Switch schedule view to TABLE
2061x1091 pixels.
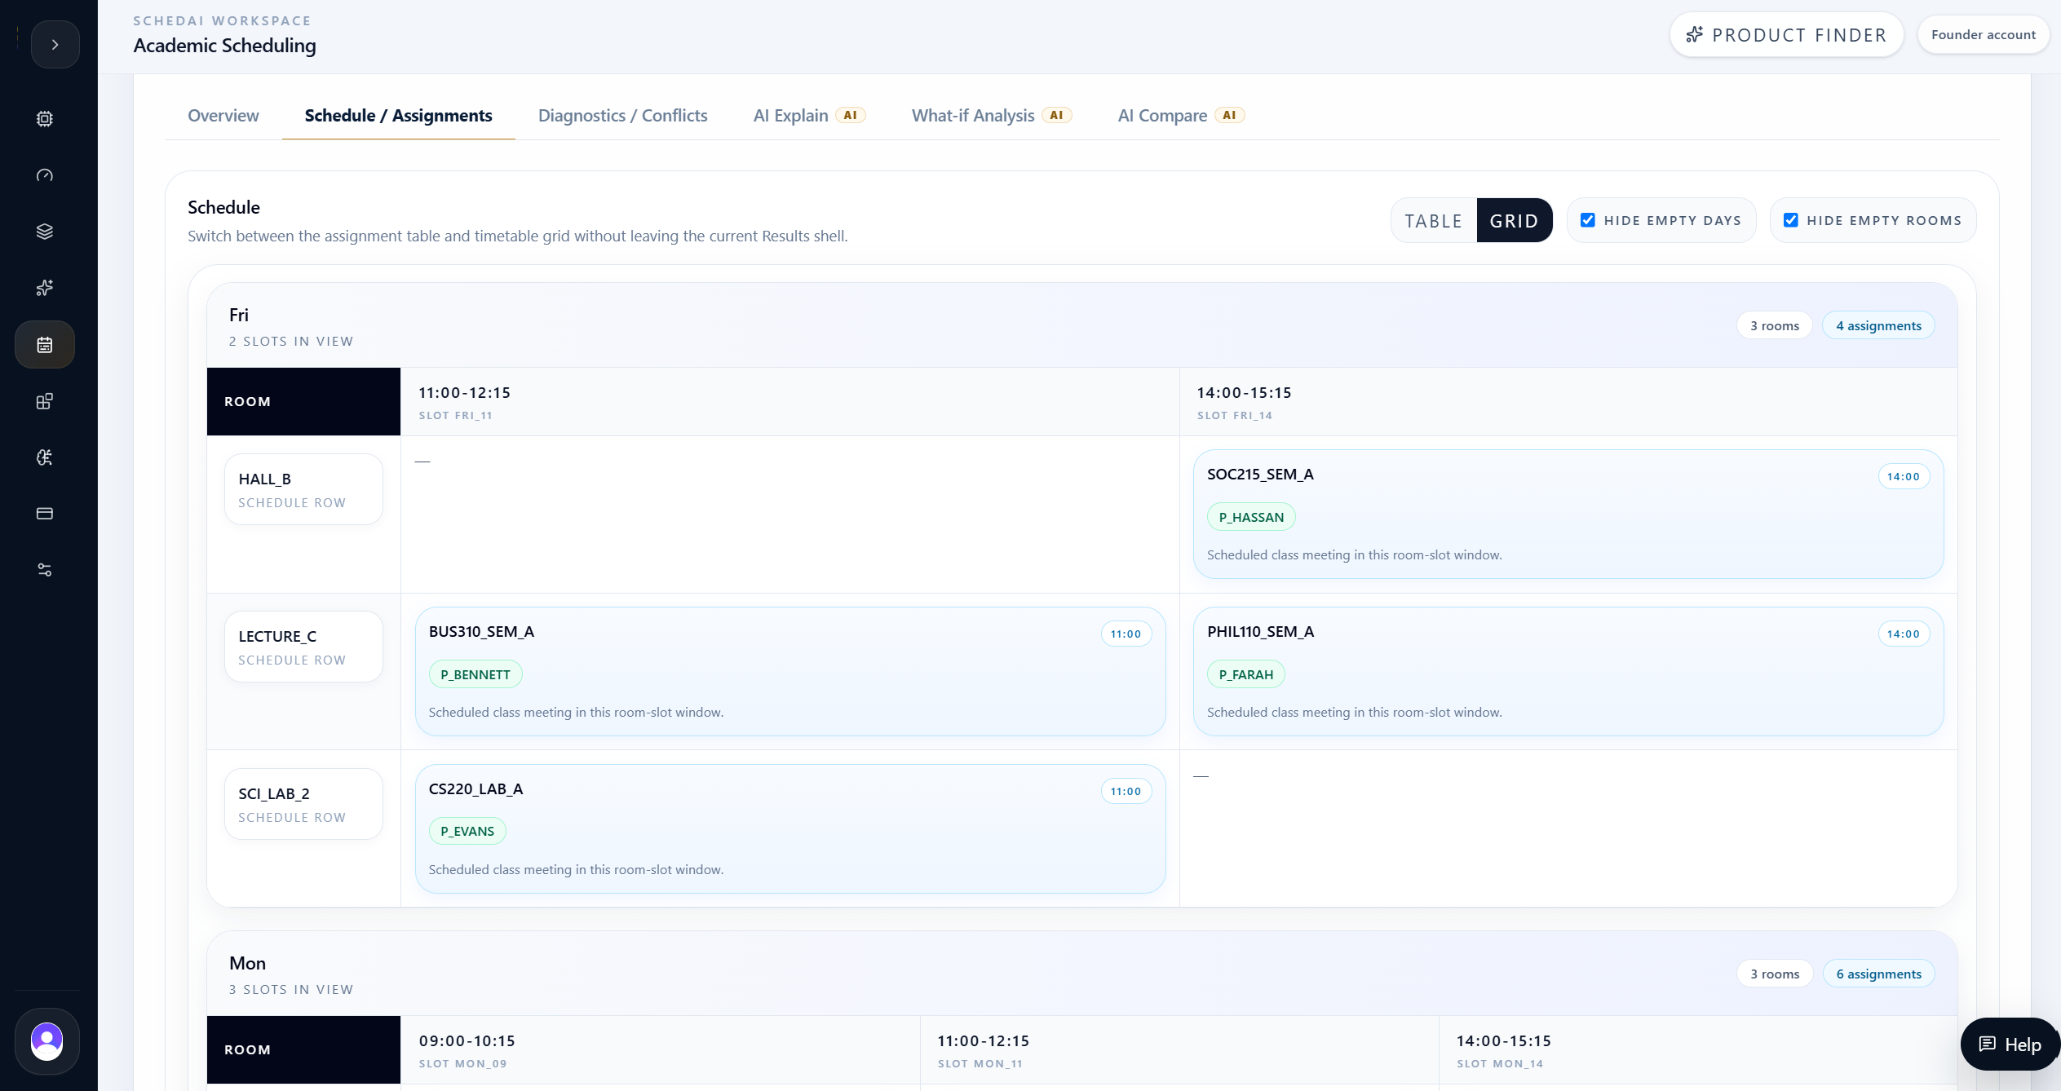(1434, 221)
